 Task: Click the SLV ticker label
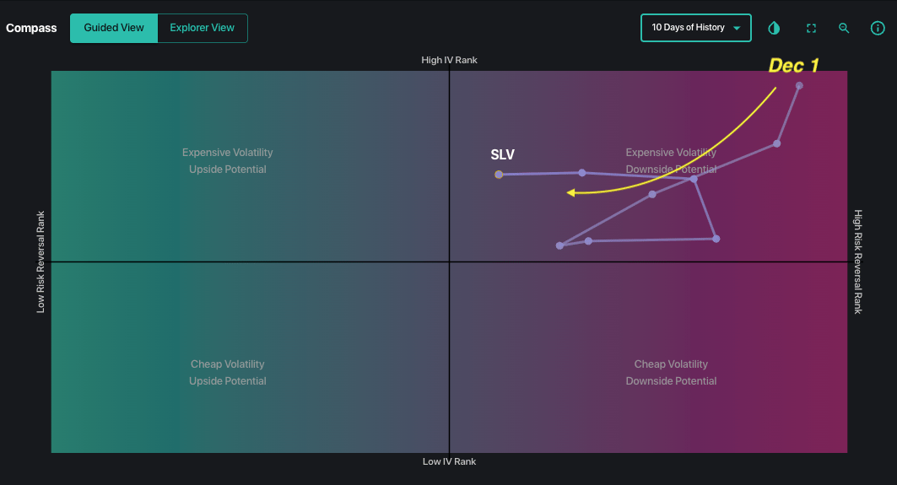[x=502, y=155]
